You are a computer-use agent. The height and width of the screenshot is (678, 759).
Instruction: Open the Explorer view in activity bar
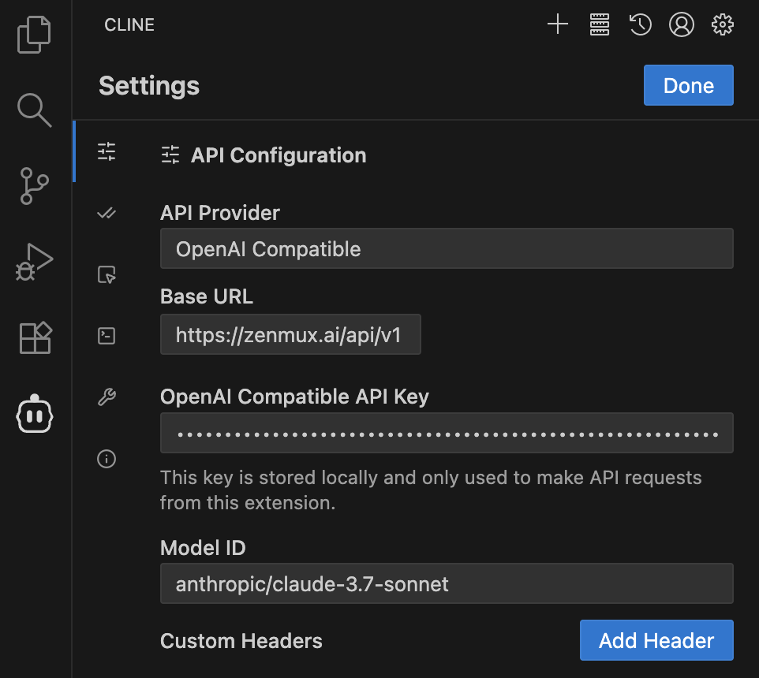[x=34, y=35]
